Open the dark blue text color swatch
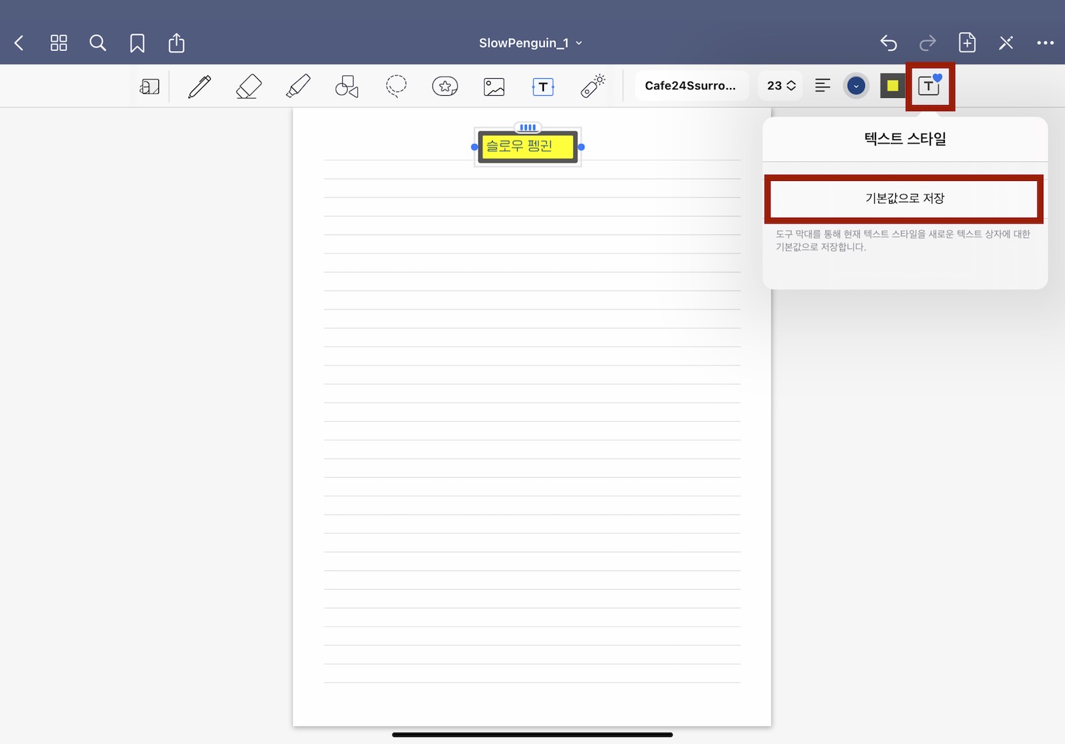This screenshot has width=1065, height=744. (856, 86)
